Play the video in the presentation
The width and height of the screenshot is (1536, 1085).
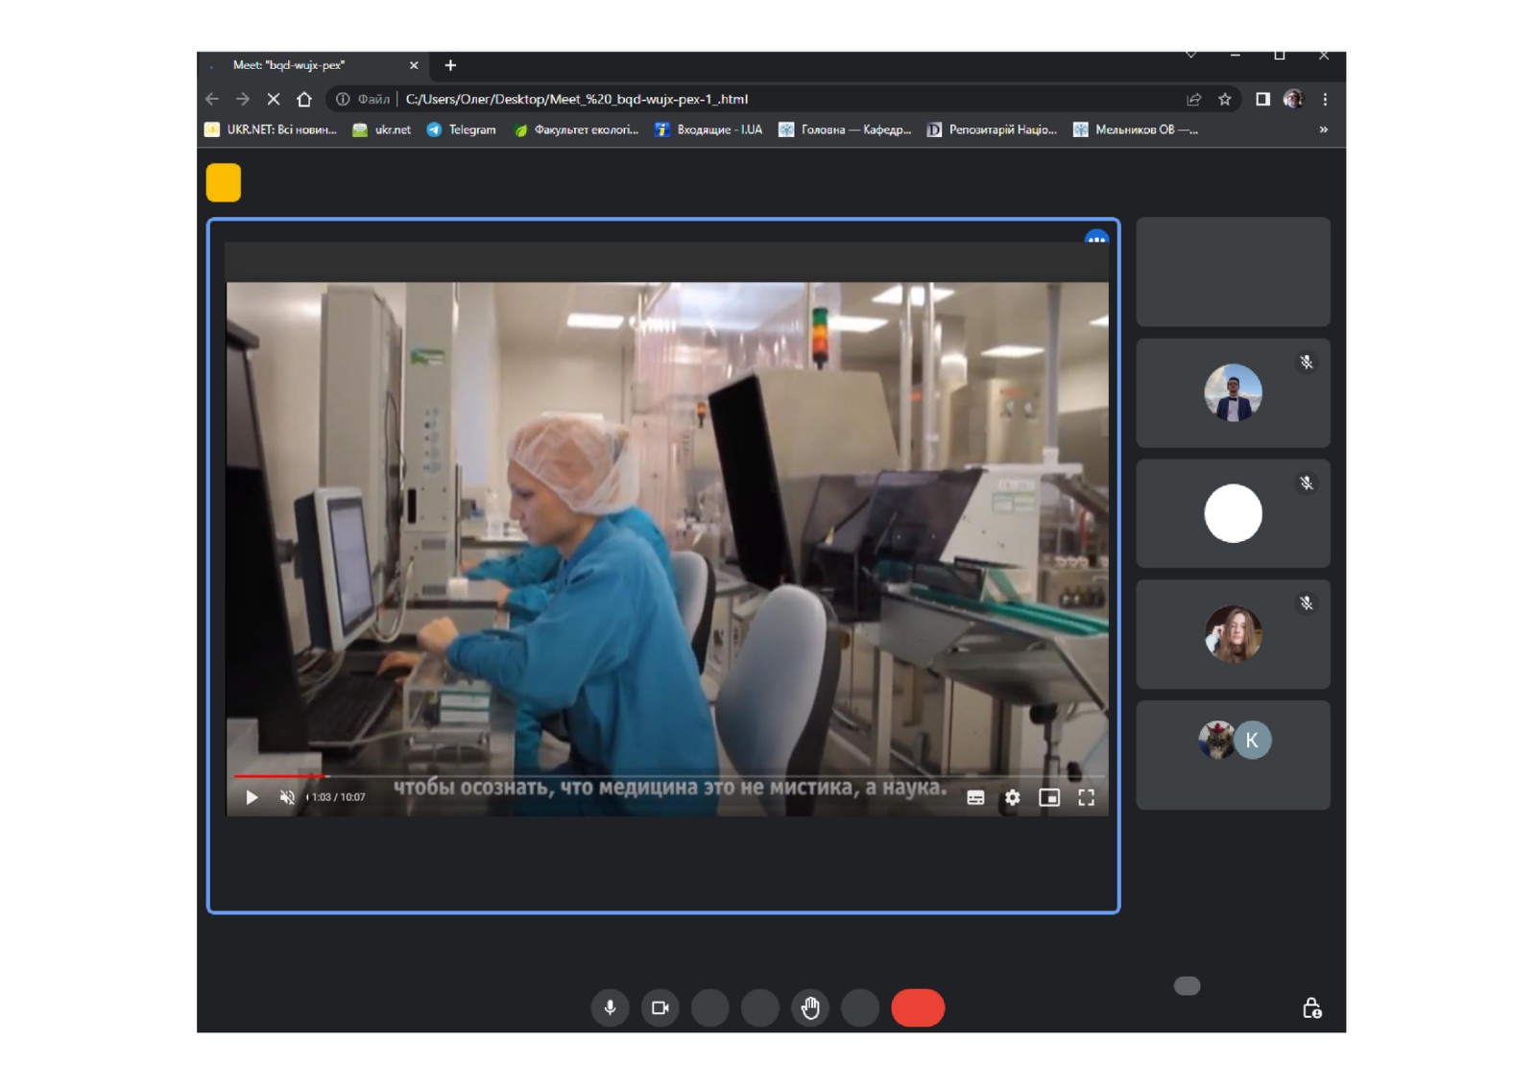click(252, 797)
